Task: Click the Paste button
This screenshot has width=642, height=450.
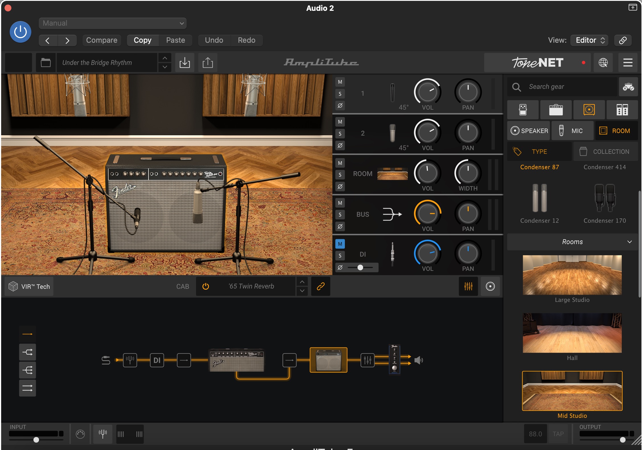Action: click(x=175, y=40)
